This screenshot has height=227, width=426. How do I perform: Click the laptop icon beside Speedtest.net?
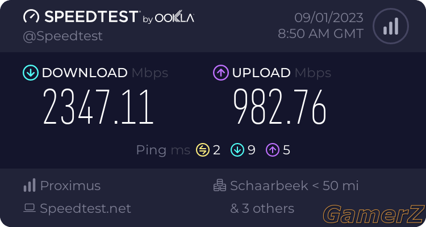tap(30, 208)
